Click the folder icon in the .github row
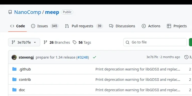 (x=14, y=69)
